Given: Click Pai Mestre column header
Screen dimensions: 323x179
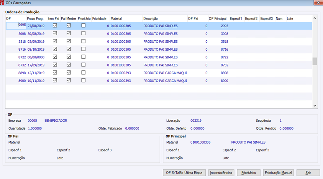Looking at the screenshot, I should [x=69, y=18].
